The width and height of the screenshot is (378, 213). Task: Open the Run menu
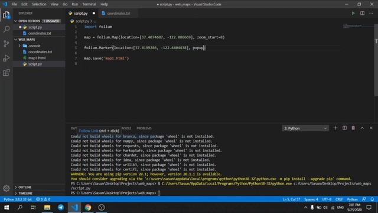tap(75, 4)
